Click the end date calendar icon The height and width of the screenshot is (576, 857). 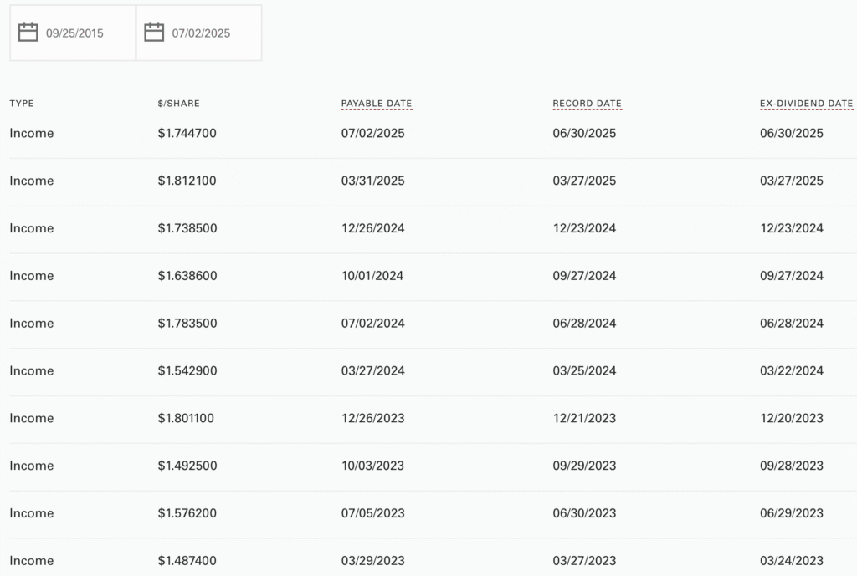tap(154, 33)
